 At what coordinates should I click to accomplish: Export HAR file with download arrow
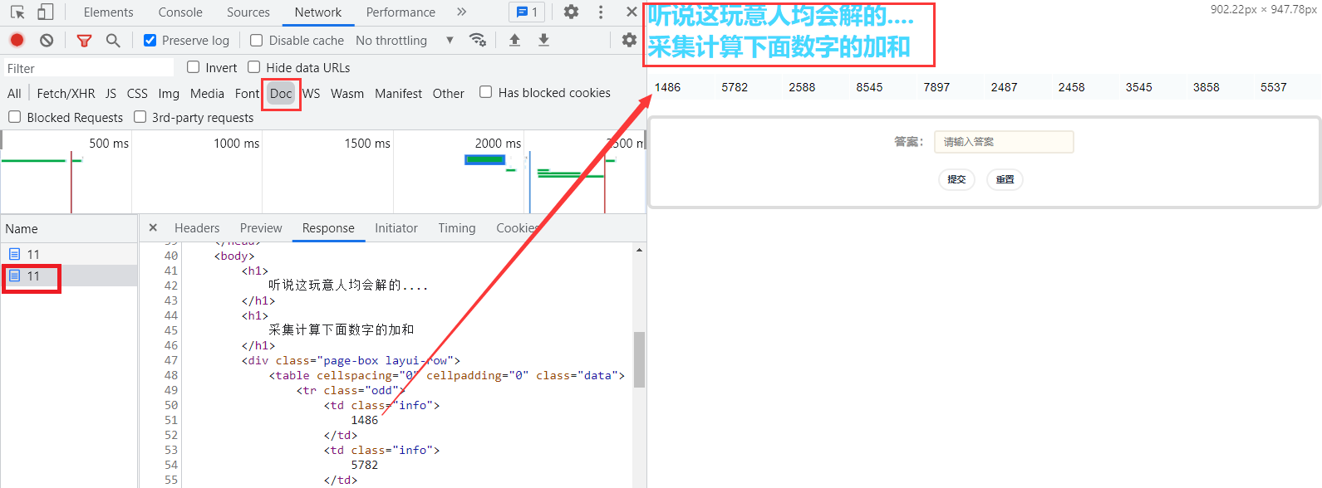pyautogui.click(x=543, y=40)
